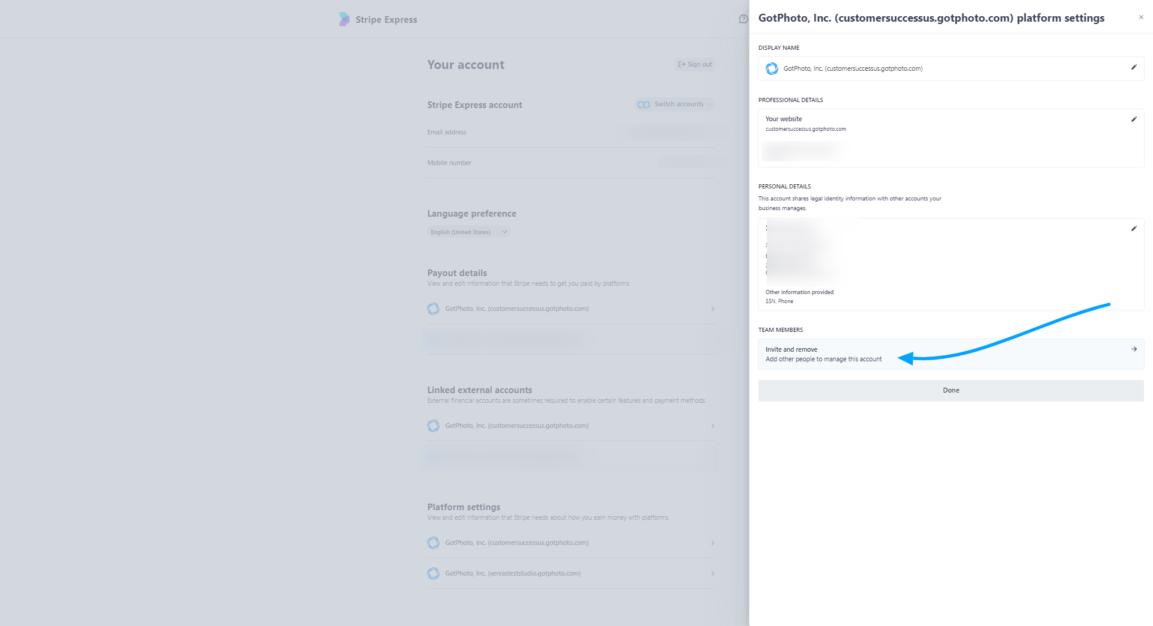This screenshot has width=1153, height=626.
Task: Click the 'SSN, Phone' text
Action: tap(779, 301)
